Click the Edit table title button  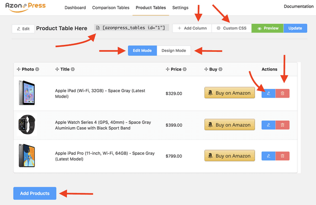point(23,29)
